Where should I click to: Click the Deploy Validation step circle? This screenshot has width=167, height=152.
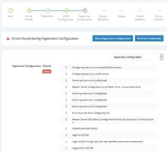[104, 10]
